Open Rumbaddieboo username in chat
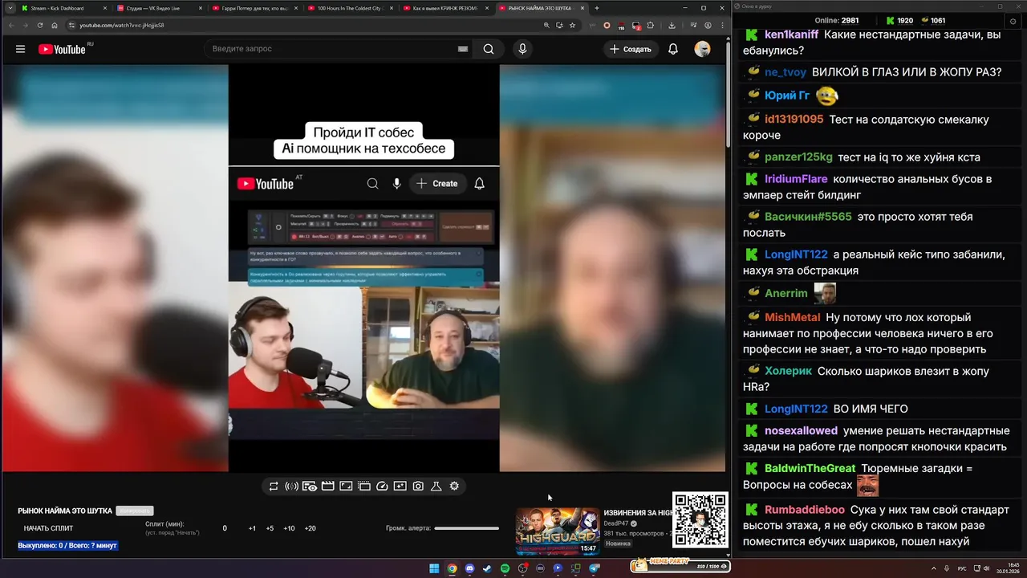The image size is (1027, 578). pos(805,510)
